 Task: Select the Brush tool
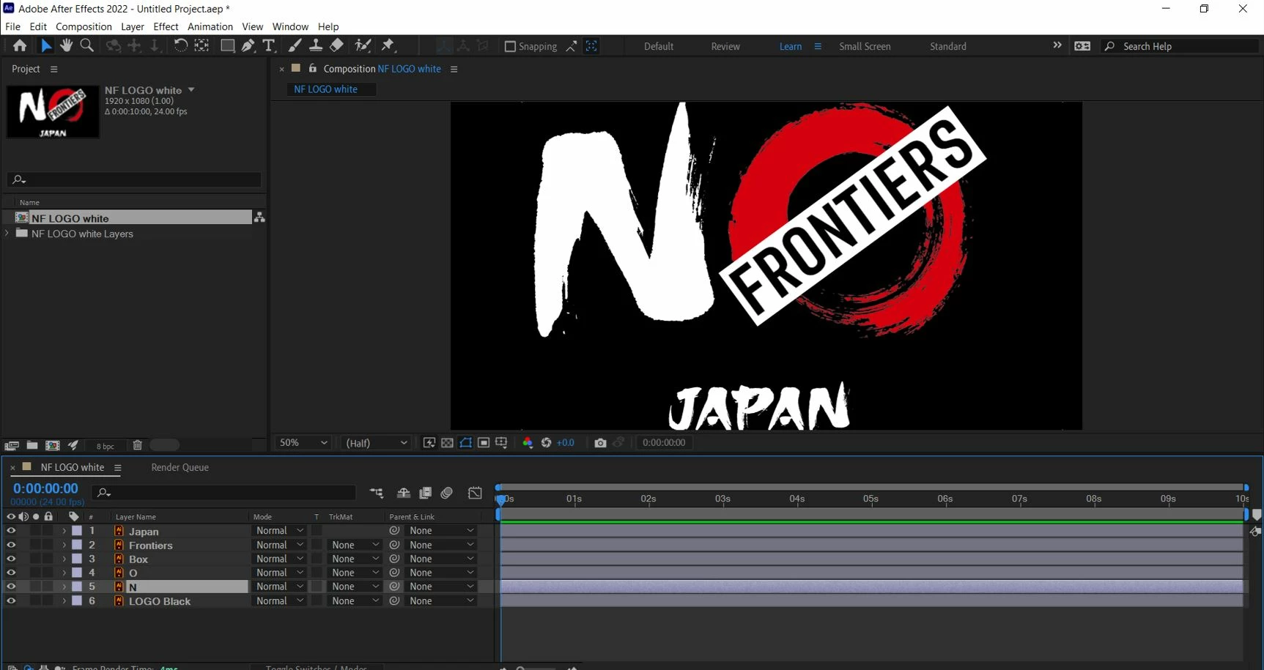pos(295,45)
